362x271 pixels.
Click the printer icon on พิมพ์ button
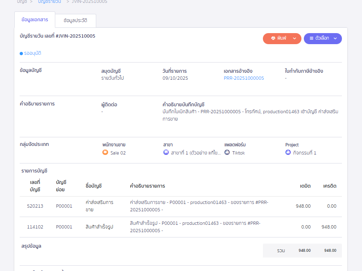pos(273,38)
